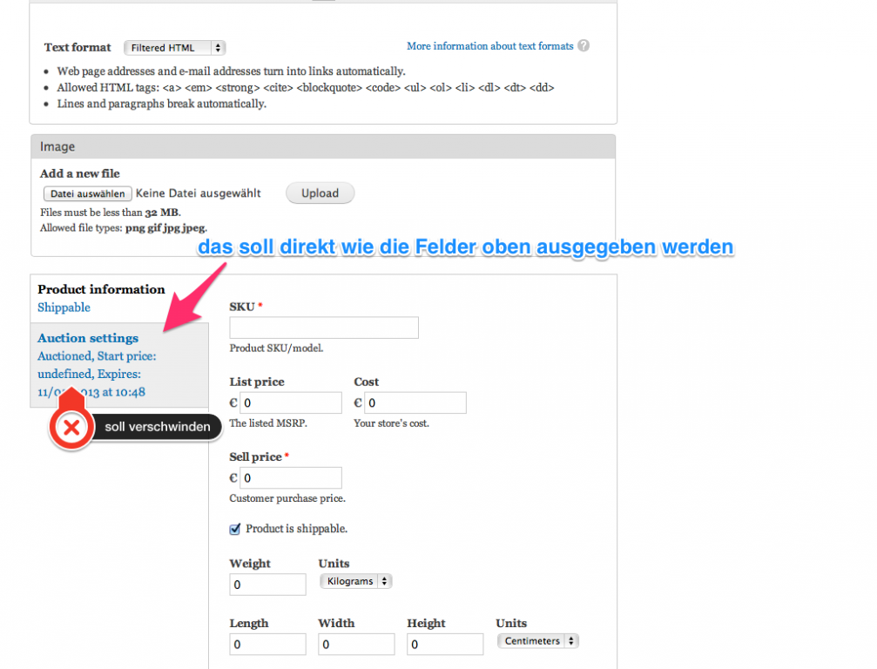This screenshot has height=669, width=877.
Task: Select the Height input field
Action: coord(445,645)
